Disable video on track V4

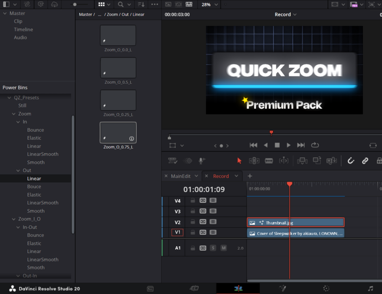[x=213, y=200]
